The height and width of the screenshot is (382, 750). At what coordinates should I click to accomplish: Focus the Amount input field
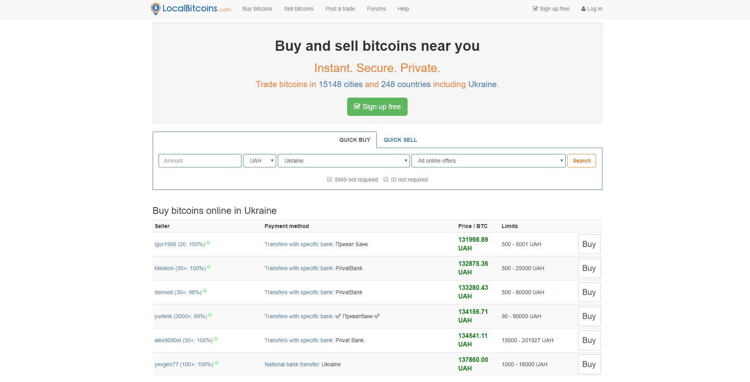click(200, 161)
